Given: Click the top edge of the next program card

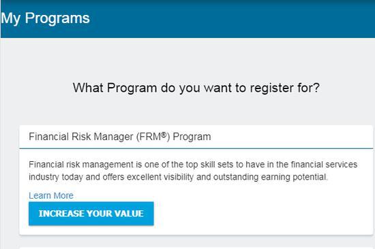Looking at the screenshot, I should pos(196,248).
